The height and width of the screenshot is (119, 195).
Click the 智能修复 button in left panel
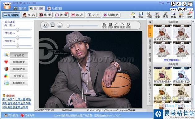click(x=19, y=55)
